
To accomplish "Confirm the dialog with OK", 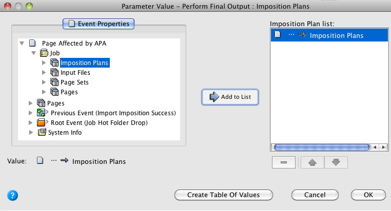I will (368, 195).
